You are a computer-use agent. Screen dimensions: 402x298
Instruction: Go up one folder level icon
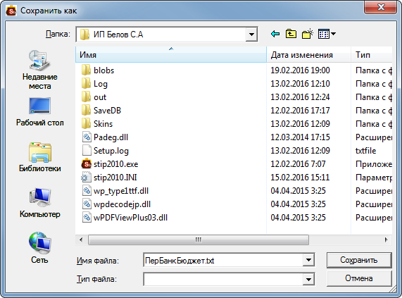point(291,34)
